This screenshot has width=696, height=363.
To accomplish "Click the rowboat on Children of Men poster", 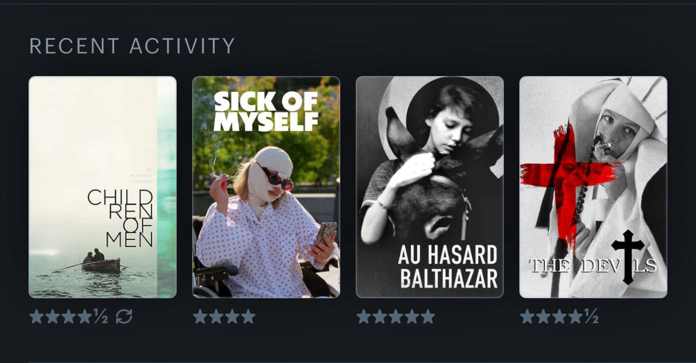I will (101, 264).
